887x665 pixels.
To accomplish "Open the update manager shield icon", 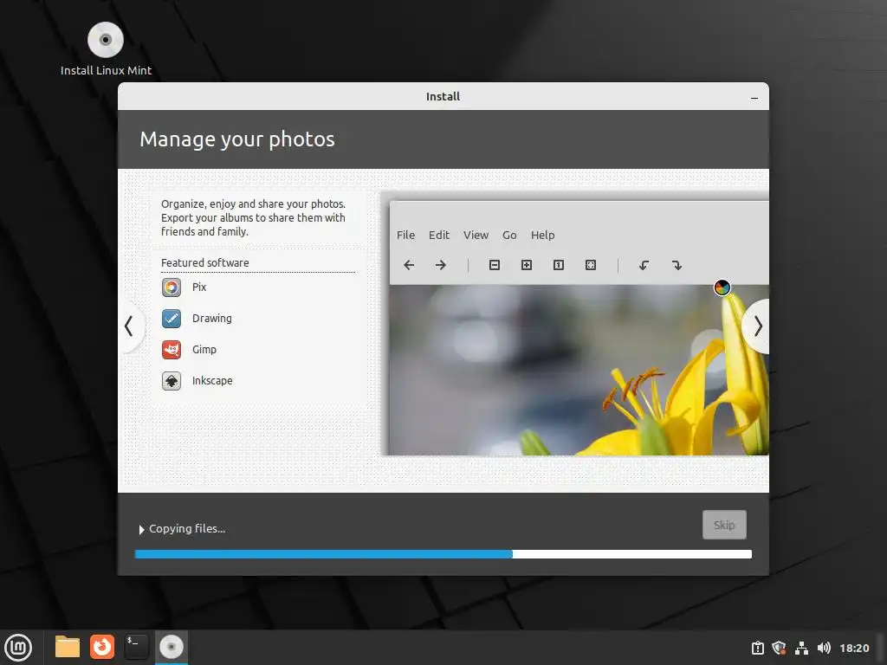I will pos(779,648).
